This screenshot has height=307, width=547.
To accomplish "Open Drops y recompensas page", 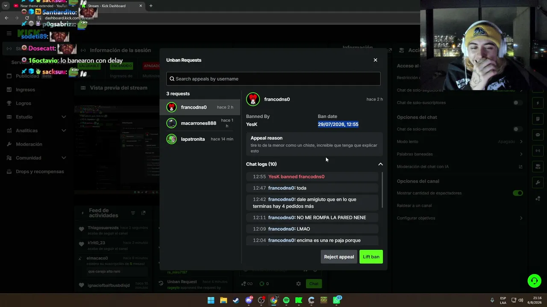I will [40, 171].
